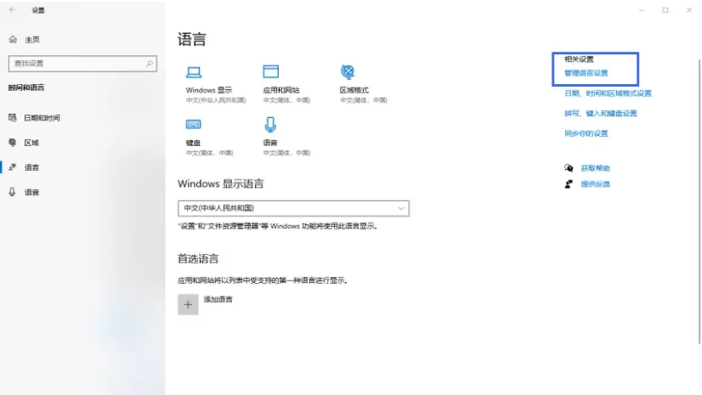Click the vertical scrollbar on the right edge

(x=699, y=201)
